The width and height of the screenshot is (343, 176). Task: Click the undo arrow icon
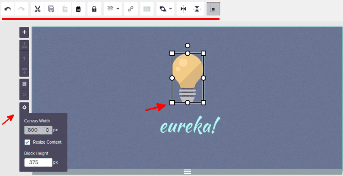tap(8, 9)
